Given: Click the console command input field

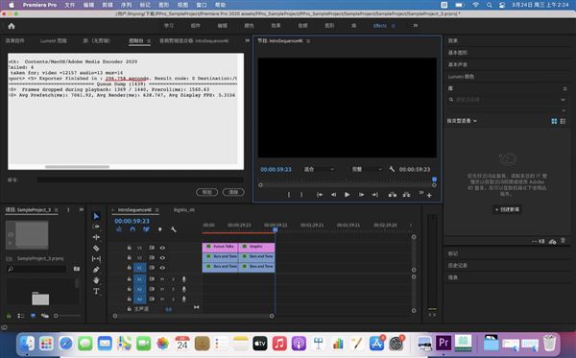Looking at the screenshot, I should (x=140, y=179).
